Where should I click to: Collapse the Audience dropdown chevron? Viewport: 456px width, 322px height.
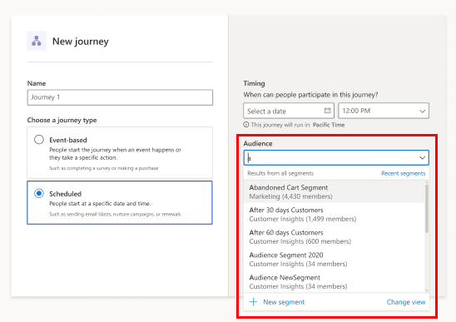point(422,158)
